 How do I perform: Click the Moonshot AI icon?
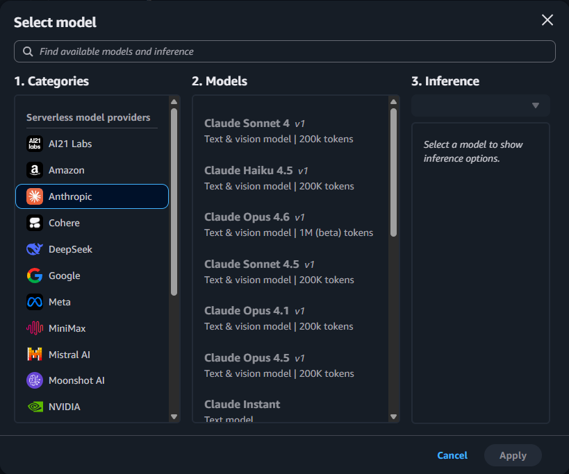(x=35, y=380)
